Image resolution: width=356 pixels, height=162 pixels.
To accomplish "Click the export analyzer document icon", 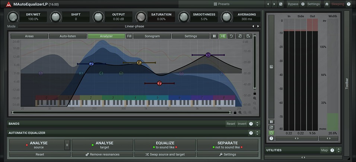I will (248, 36).
